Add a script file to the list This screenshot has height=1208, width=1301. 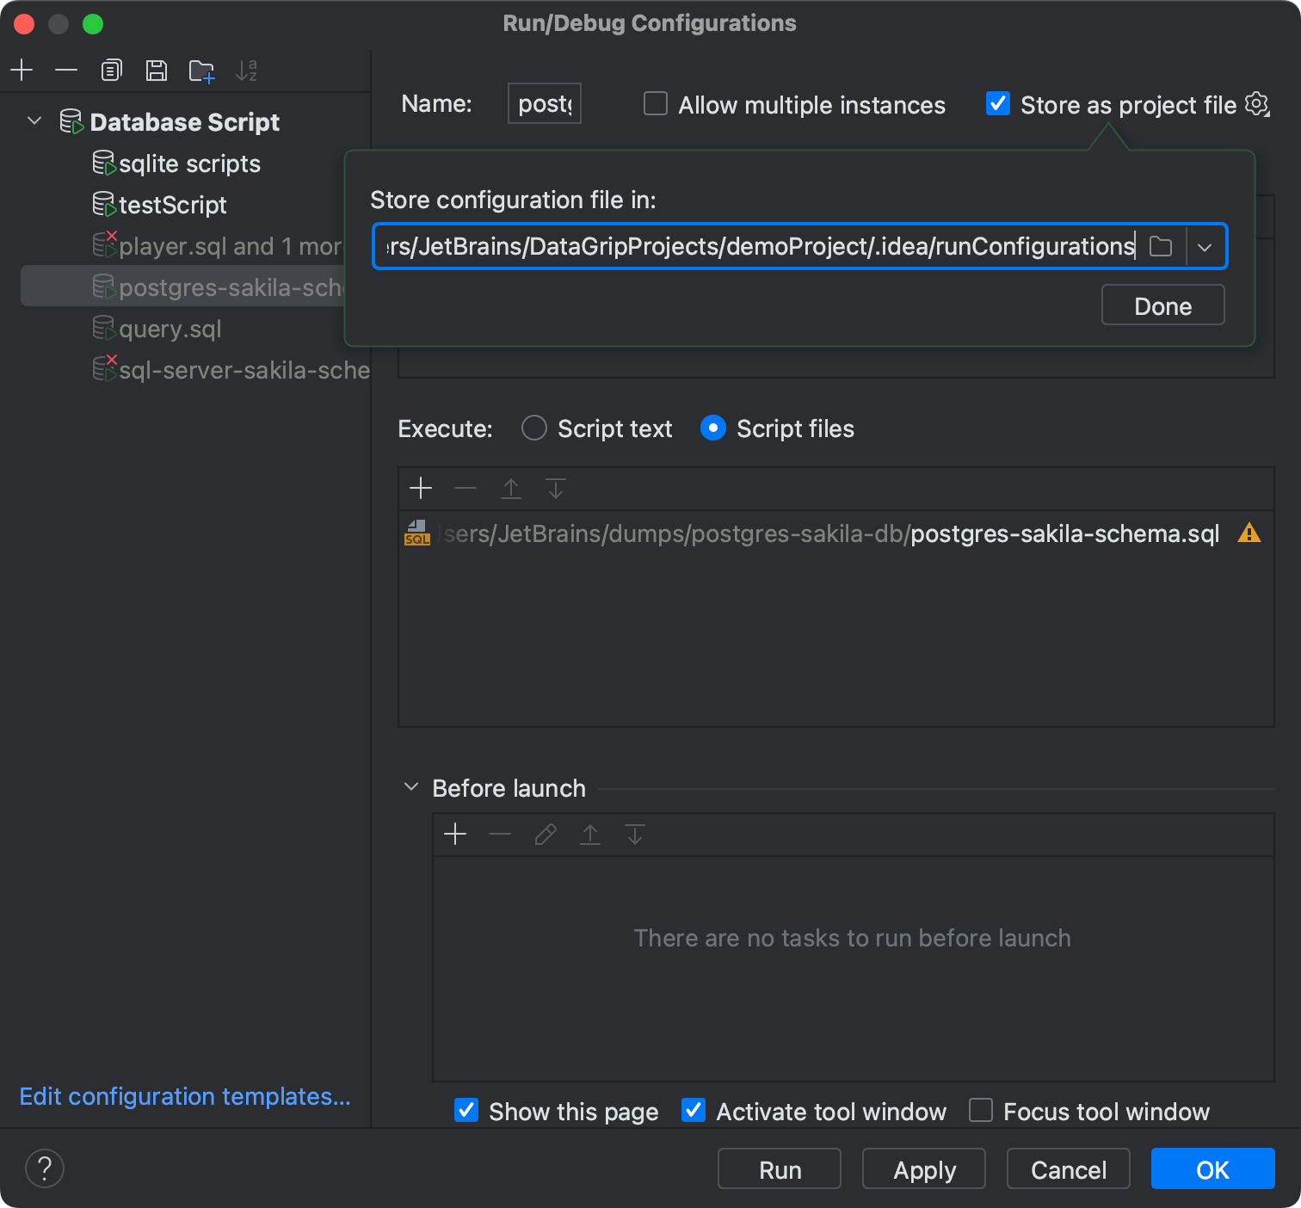(x=421, y=488)
